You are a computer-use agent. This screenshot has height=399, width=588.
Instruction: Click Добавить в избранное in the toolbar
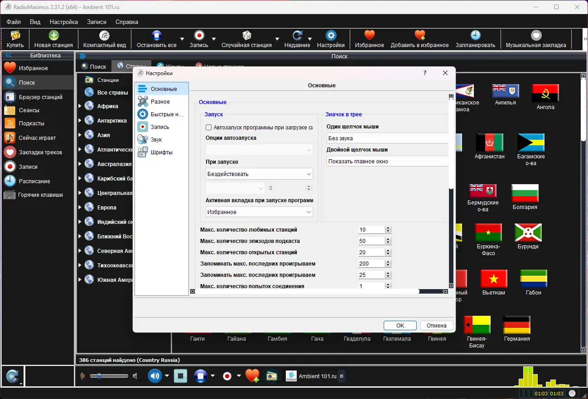pos(419,39)
